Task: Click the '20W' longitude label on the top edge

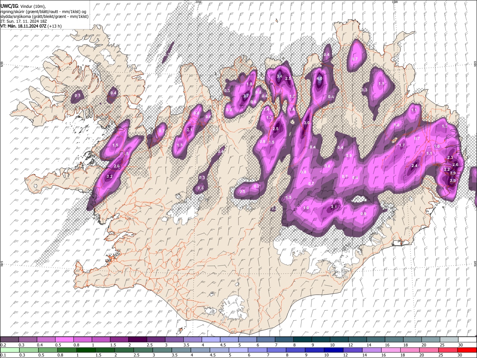Action: [x=198, y=2]
